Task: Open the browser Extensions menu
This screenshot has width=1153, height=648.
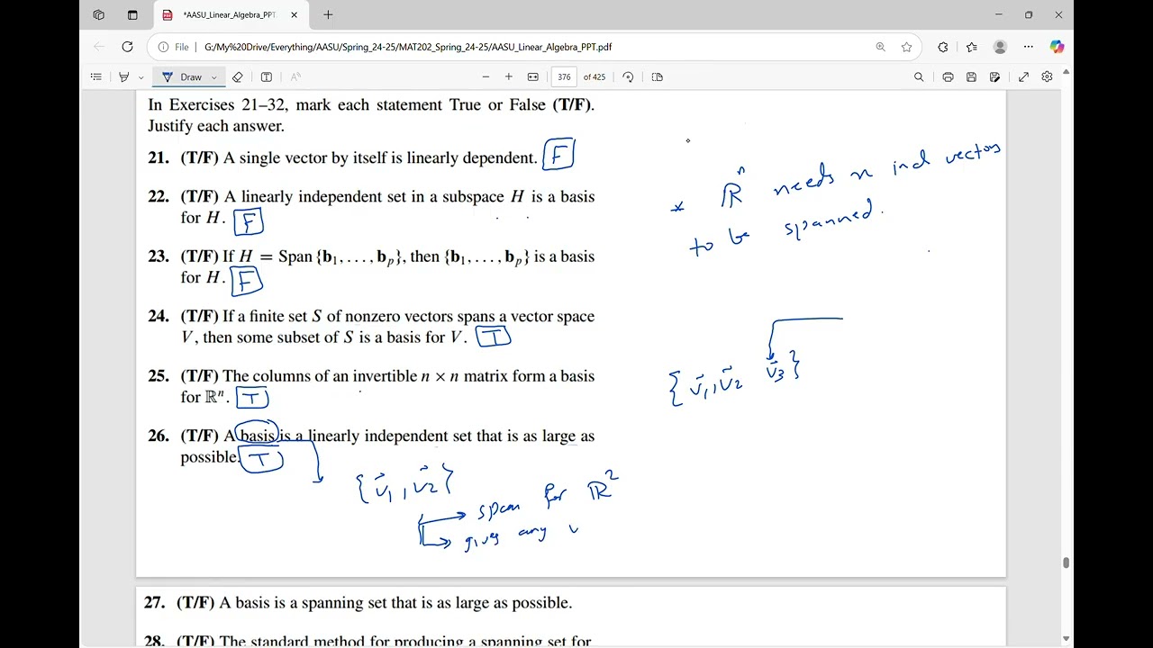Action: point(943,47)
